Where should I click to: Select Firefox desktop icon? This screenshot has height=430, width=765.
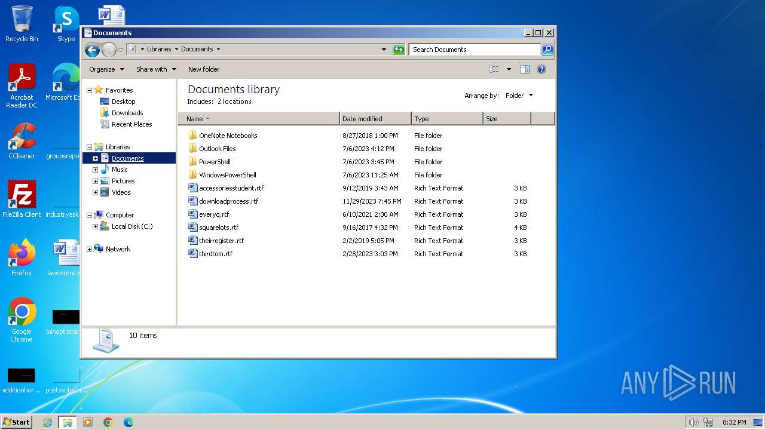click(x=22, y=258)
